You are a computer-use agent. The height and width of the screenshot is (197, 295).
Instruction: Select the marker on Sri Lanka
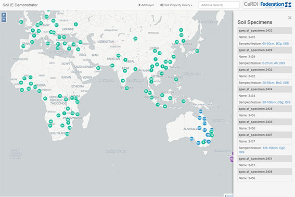point(127,88)
